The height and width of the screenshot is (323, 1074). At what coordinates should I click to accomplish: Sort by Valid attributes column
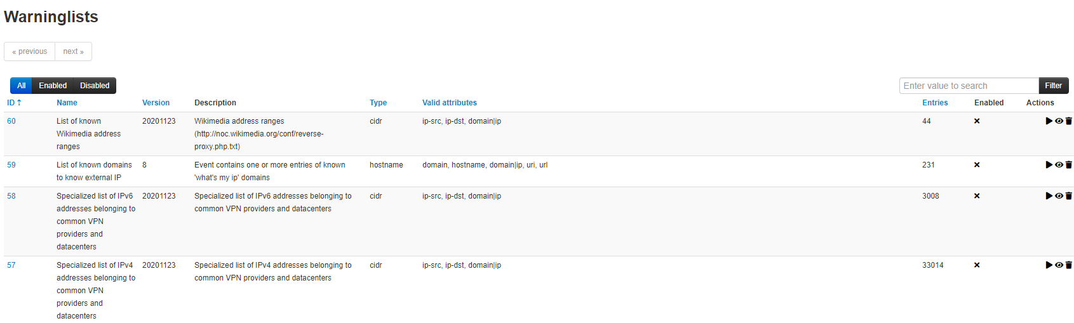(449, 103)
